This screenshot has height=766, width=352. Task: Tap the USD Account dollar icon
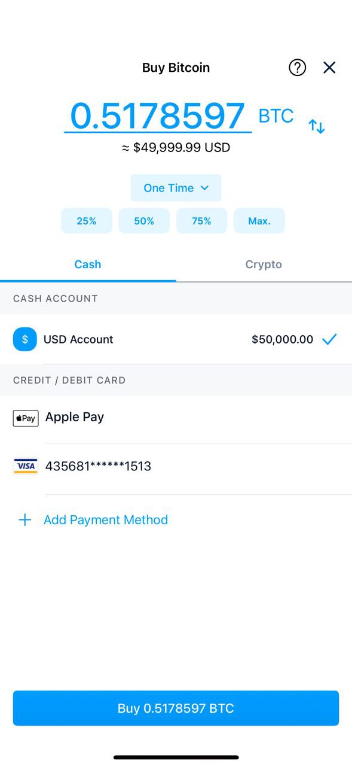point(25,339)
